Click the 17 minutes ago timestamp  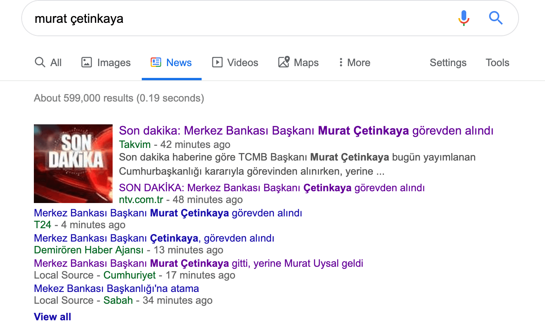[x=200, y=275]
